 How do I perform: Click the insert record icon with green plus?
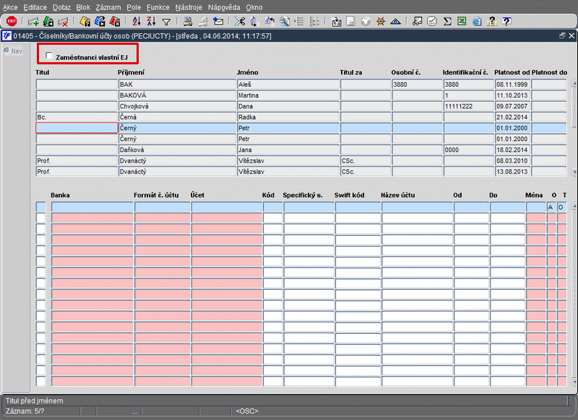pyautogui.click(x=33, y=22)
